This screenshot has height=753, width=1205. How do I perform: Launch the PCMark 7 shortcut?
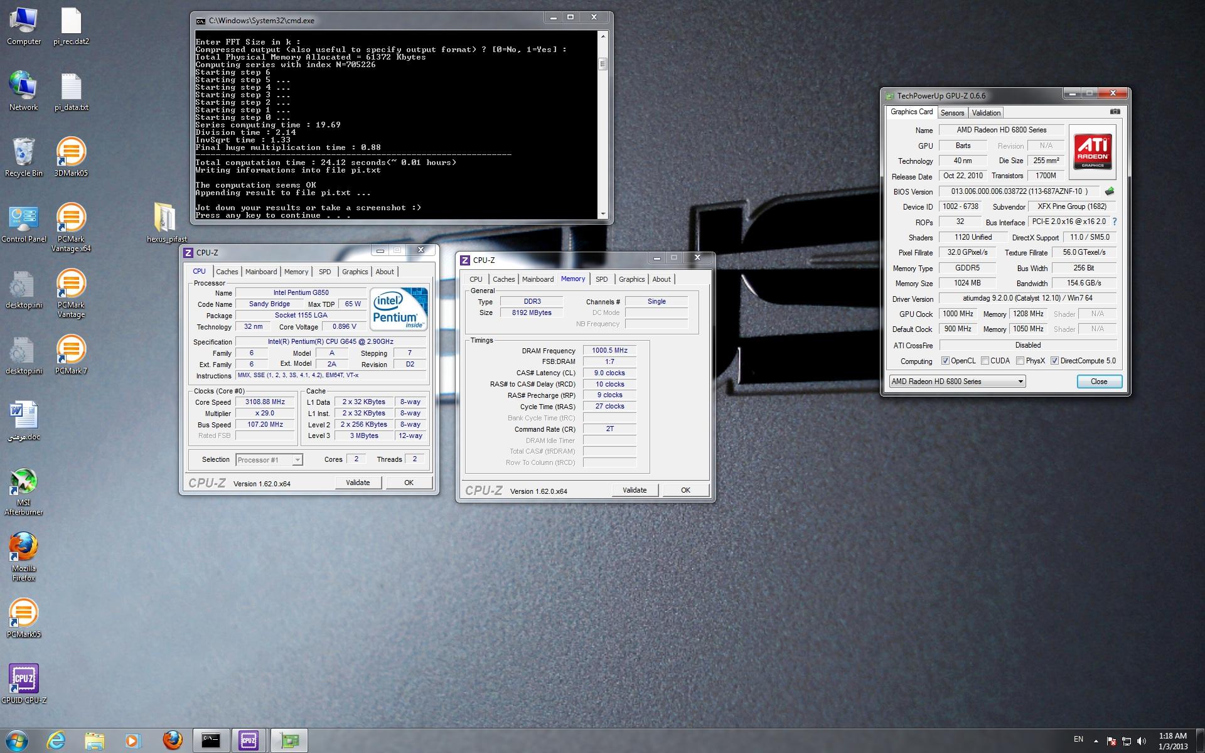(x=71, y=355)
